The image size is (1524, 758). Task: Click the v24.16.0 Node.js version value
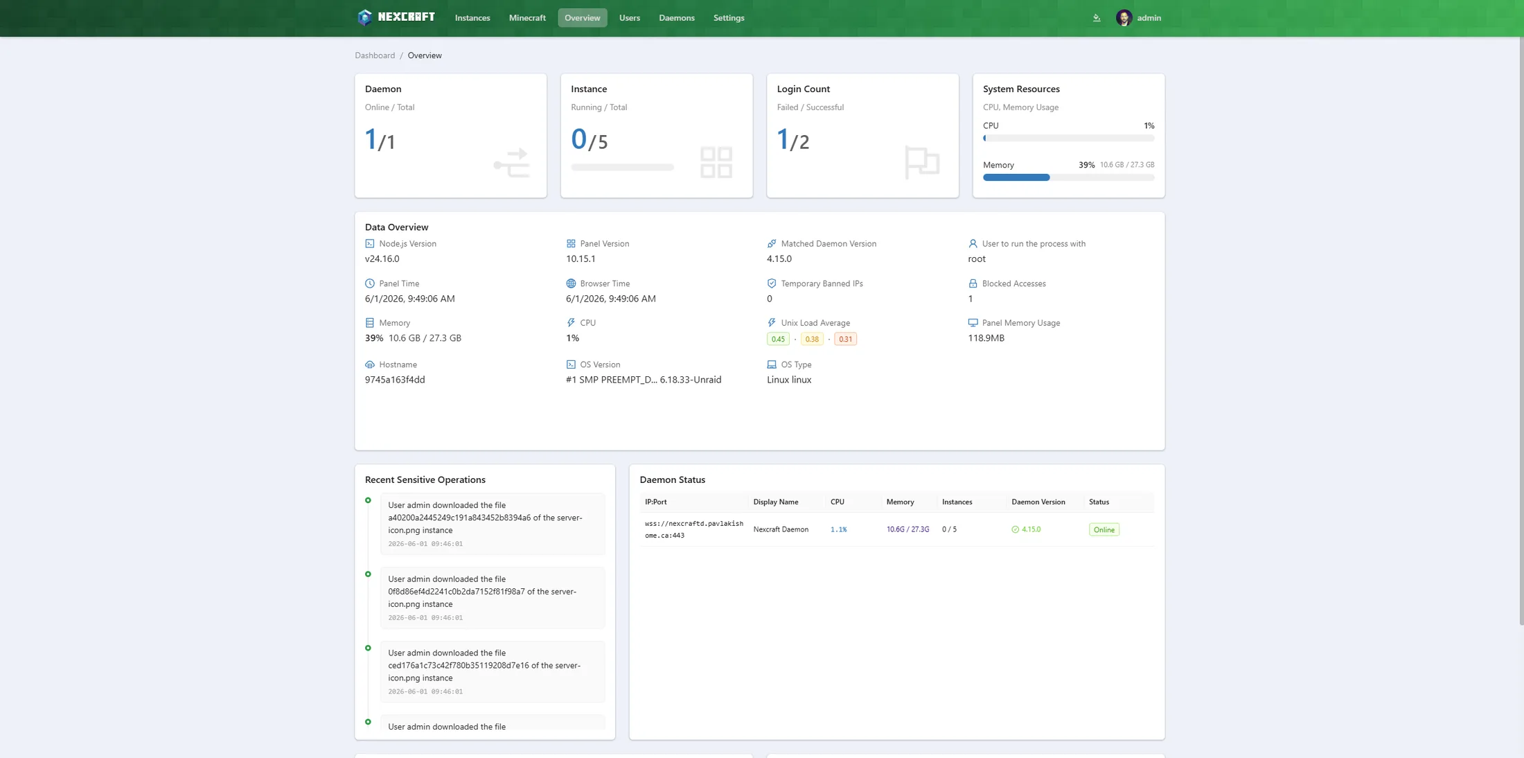382,259
